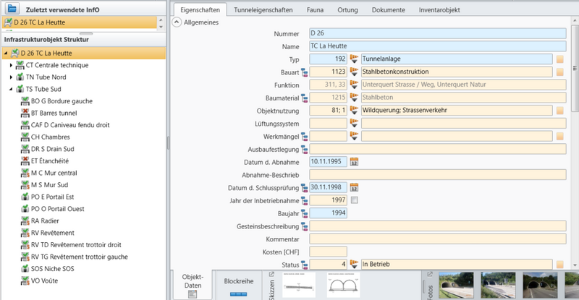This screenshot has height=300, width=579.
Task: Open the Blockreihe bottom tab
Action: [239, 286]
